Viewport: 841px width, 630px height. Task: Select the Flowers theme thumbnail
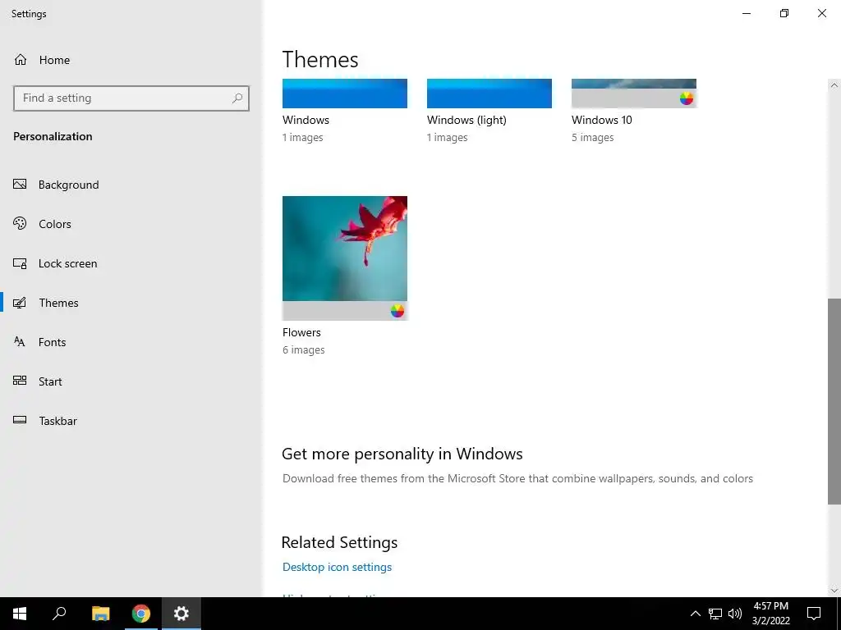point(345,258)
